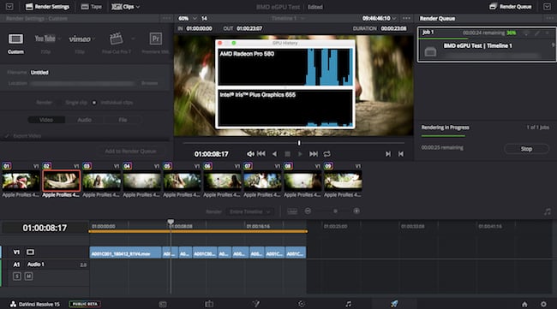Go to previous clip in viewer
The image size is (557, 309).
click(401, 154)
